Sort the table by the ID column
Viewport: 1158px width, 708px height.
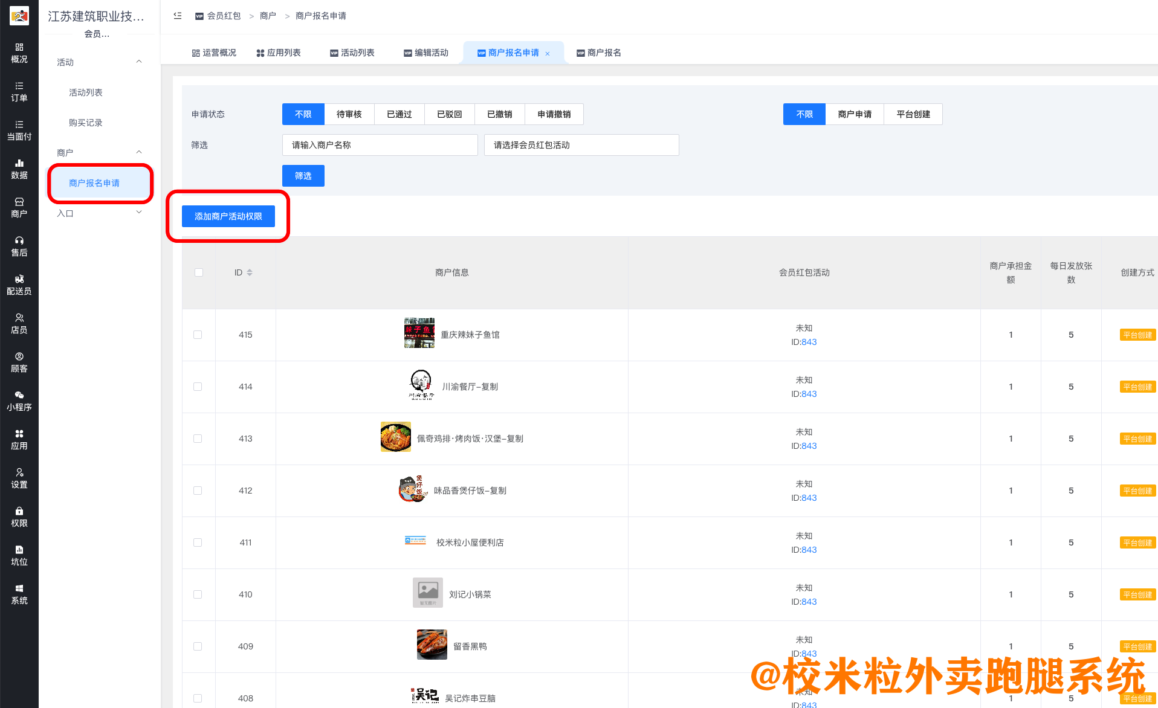click(250, 272)
